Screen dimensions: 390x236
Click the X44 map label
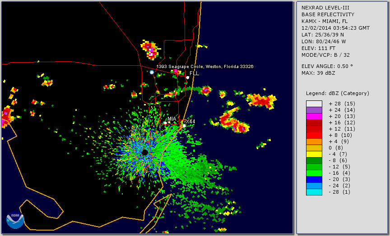tap(190, 121)
